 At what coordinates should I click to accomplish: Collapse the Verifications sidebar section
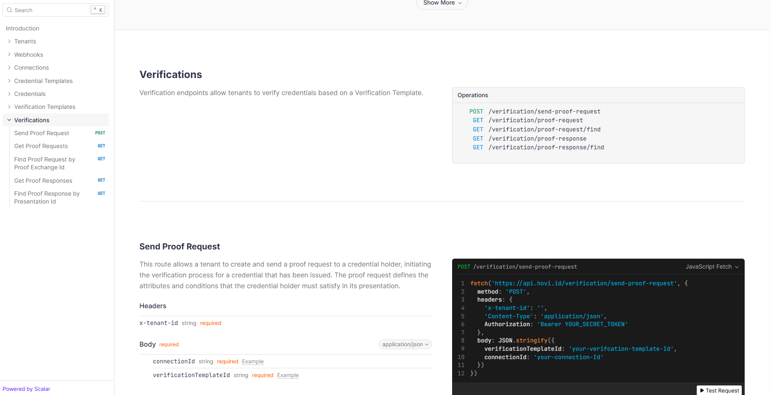pos(9,120)
